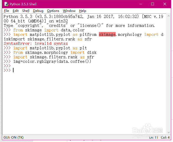Click 'import skimage.filters.rank as sfr' line after prompt

[x=54, y=57]
